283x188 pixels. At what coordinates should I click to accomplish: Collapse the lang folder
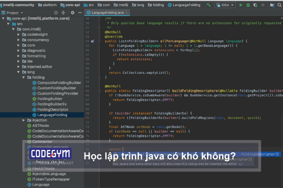pos(18,72)
